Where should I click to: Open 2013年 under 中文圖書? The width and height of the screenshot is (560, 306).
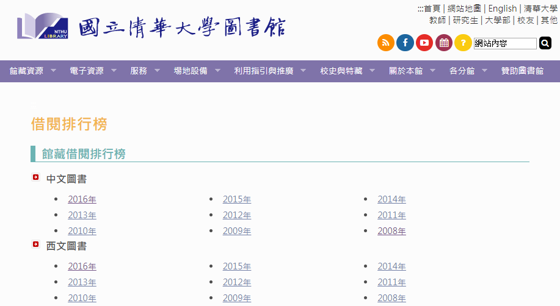point(82,215)
